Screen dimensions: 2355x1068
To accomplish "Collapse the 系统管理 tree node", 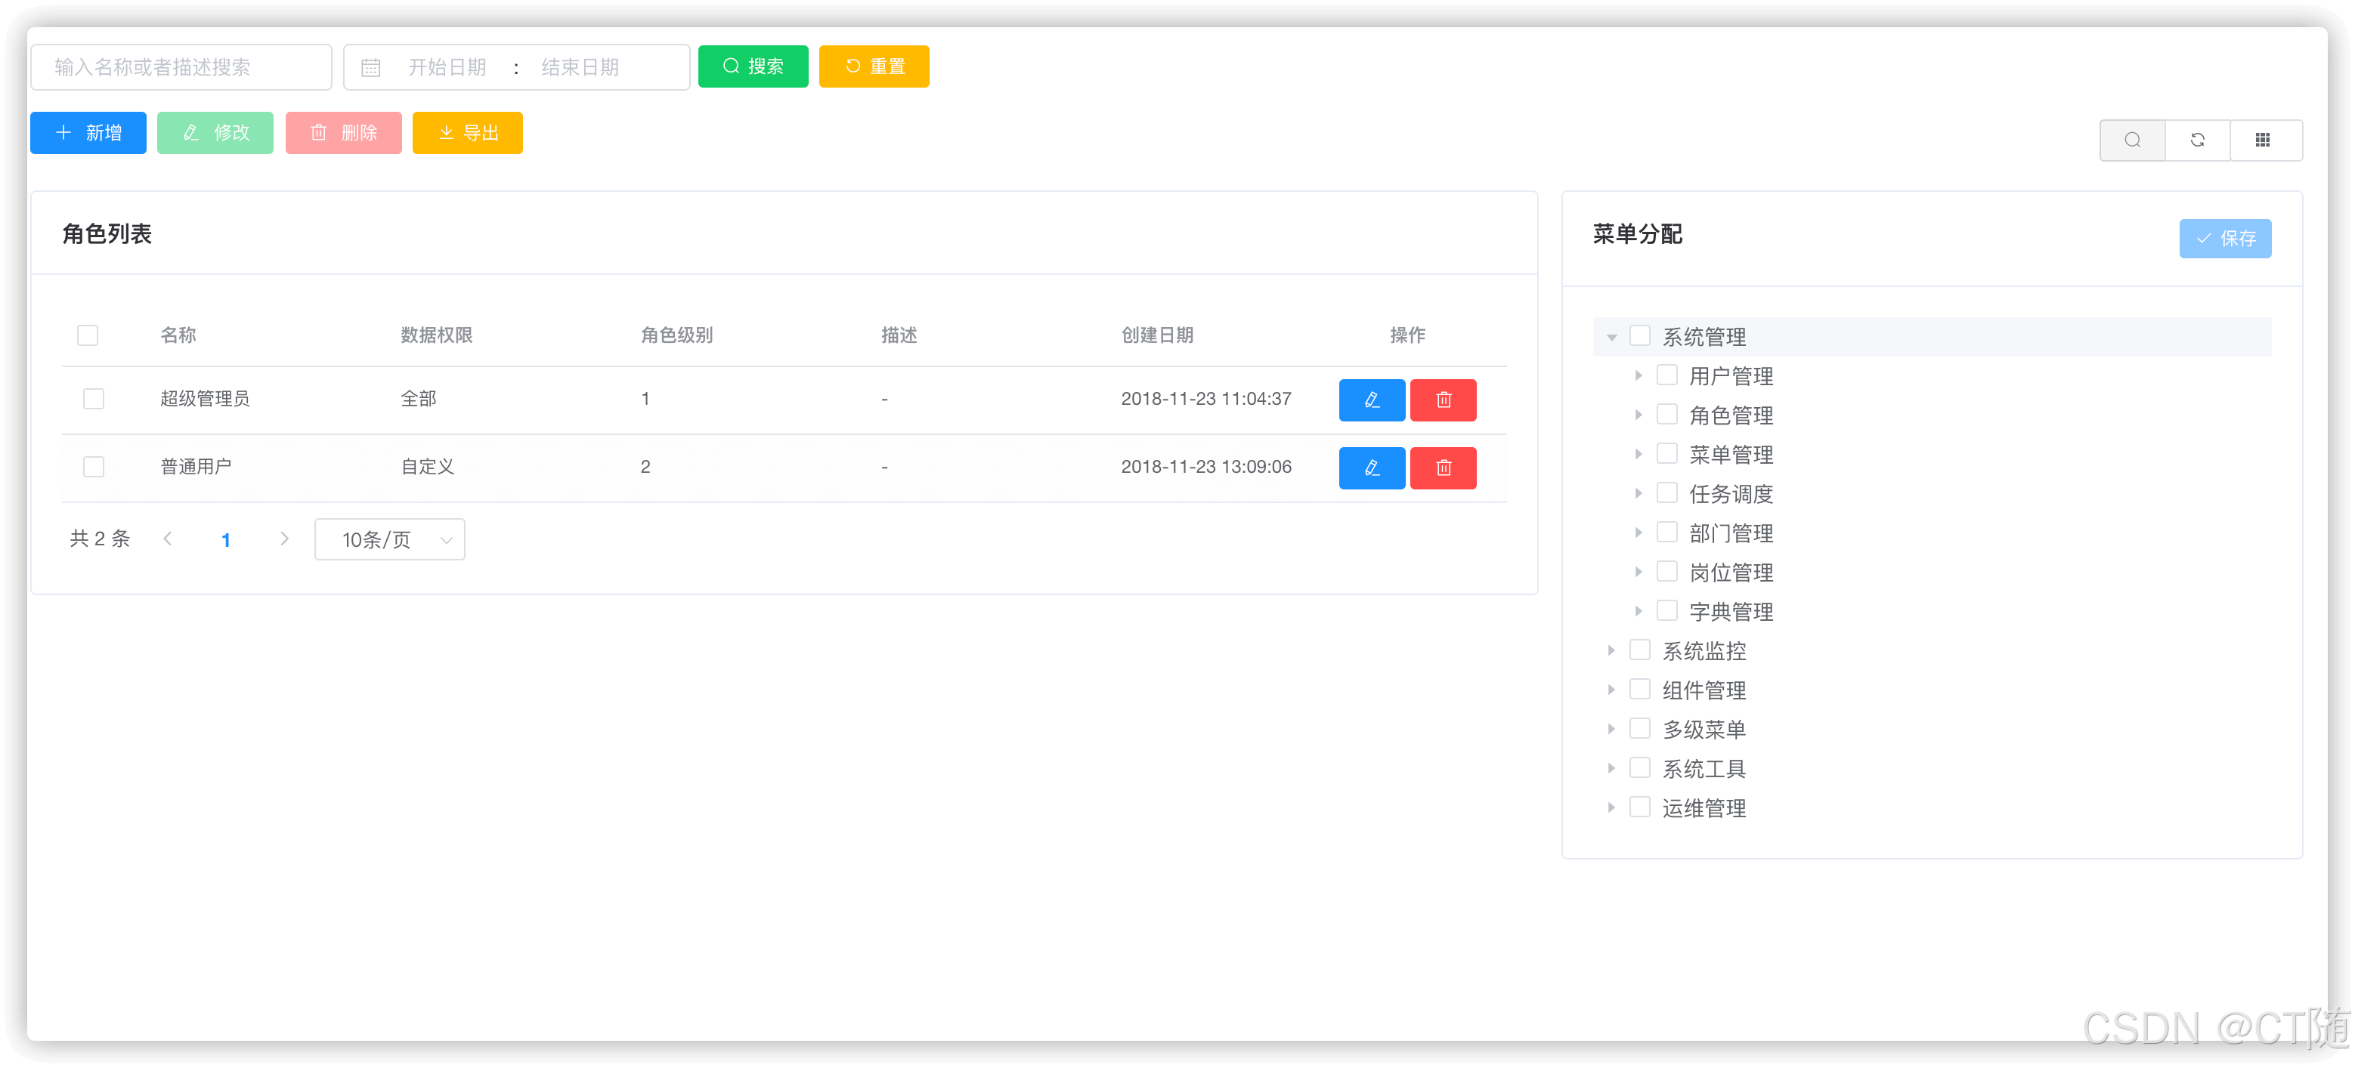I will (x=1612, y=337).
